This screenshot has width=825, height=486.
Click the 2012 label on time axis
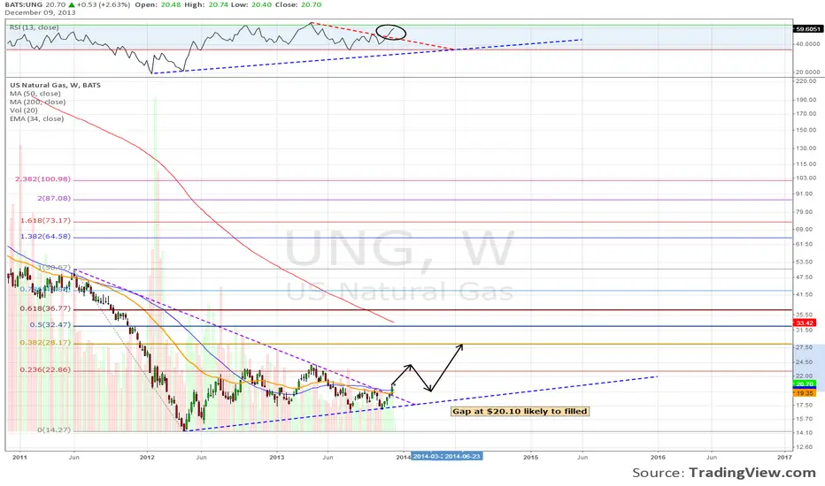pos(147,457)
